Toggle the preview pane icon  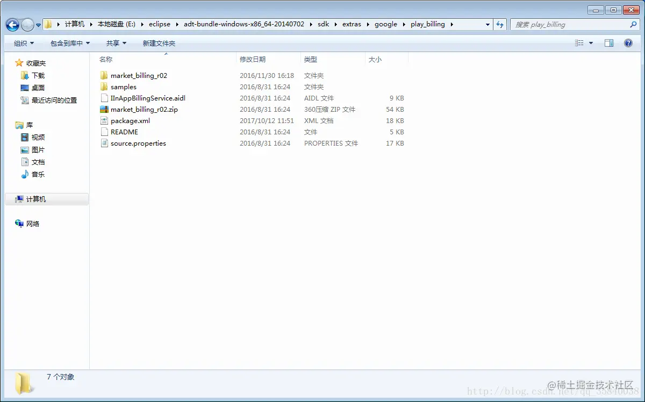pyautogui.click(x=609, y=43)
